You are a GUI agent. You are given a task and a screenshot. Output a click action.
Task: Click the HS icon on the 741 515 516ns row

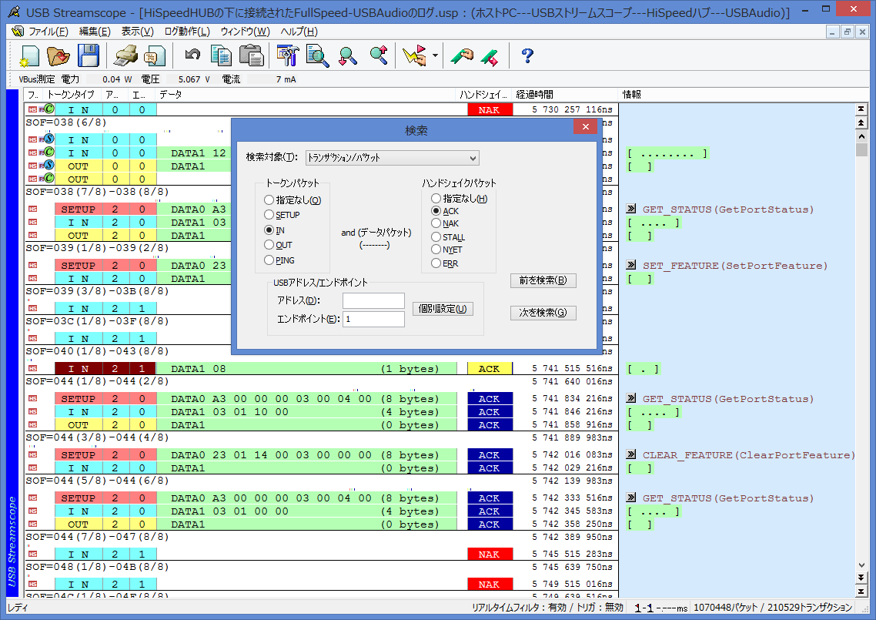33,369
